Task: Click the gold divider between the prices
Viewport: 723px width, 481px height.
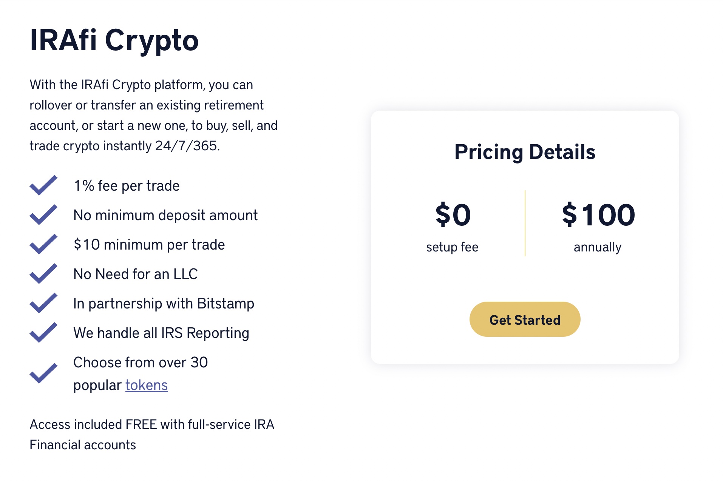Action: (525, 223)
